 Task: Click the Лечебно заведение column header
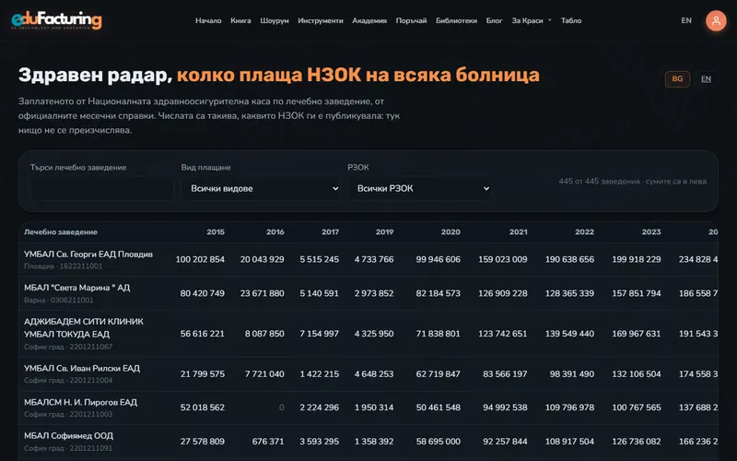(x=61, y=232)
